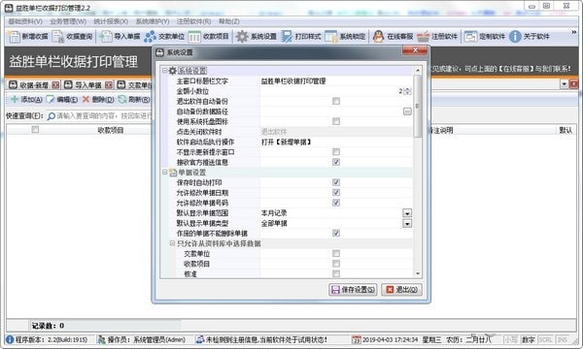This screenshot has width=583, height=349.
Task: Check the 收款项目 checkbox in settings dialog
Action: tap(336, 264)
